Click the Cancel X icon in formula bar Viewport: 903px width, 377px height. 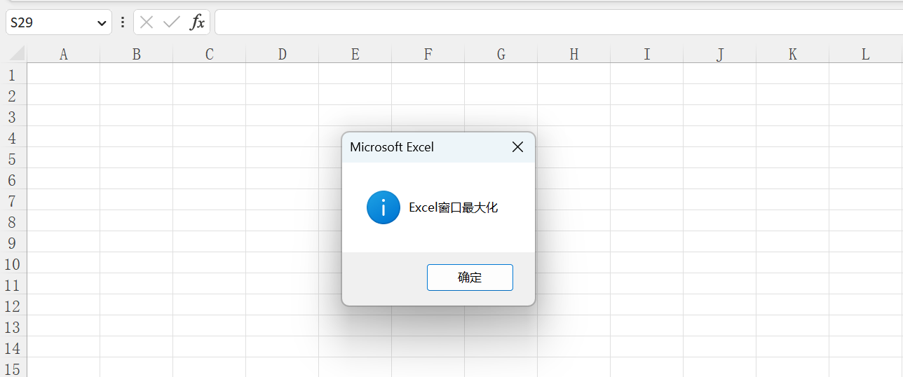click(147, 22)
